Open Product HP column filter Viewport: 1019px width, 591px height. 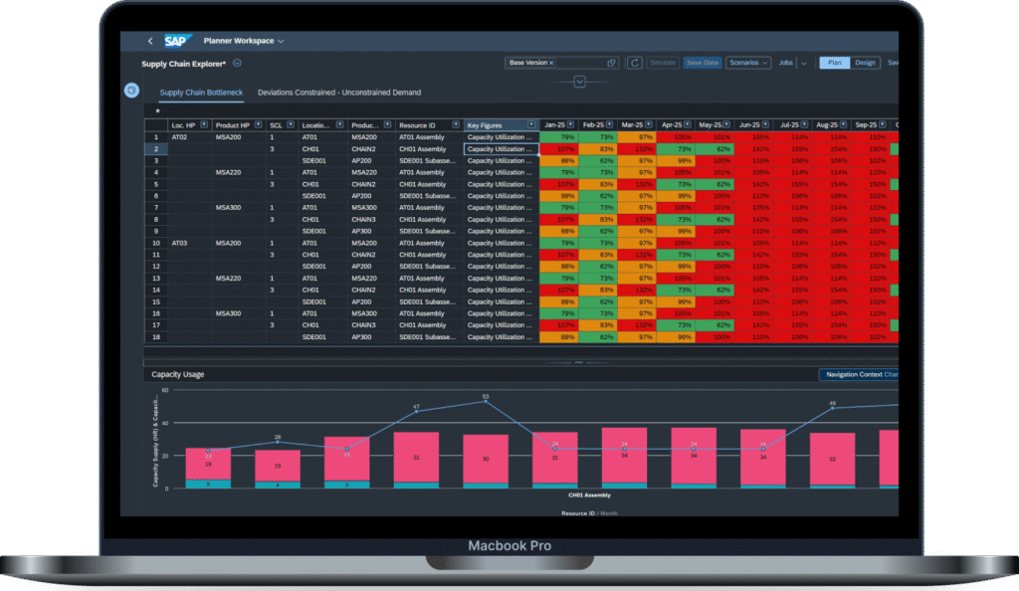pos(258,124)
